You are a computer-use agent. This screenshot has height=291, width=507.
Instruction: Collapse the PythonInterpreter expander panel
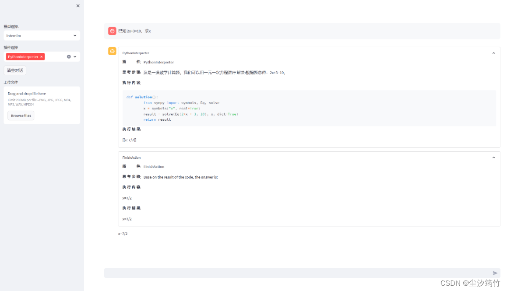(493, 53)
